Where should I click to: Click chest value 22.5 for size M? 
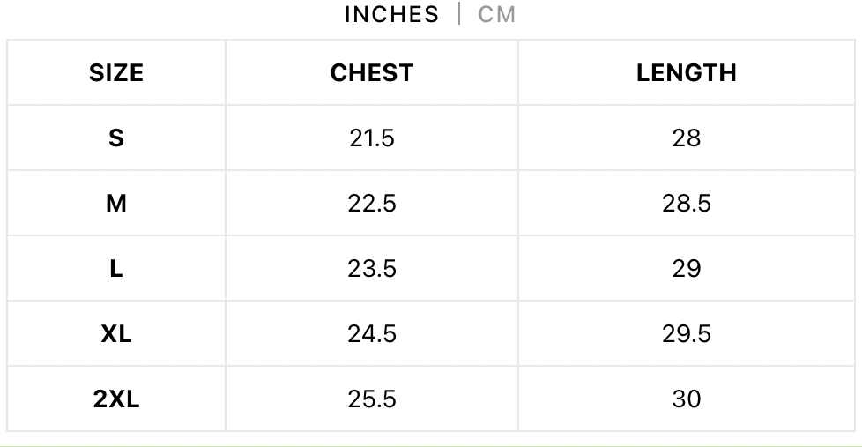(x=372, y=204)
